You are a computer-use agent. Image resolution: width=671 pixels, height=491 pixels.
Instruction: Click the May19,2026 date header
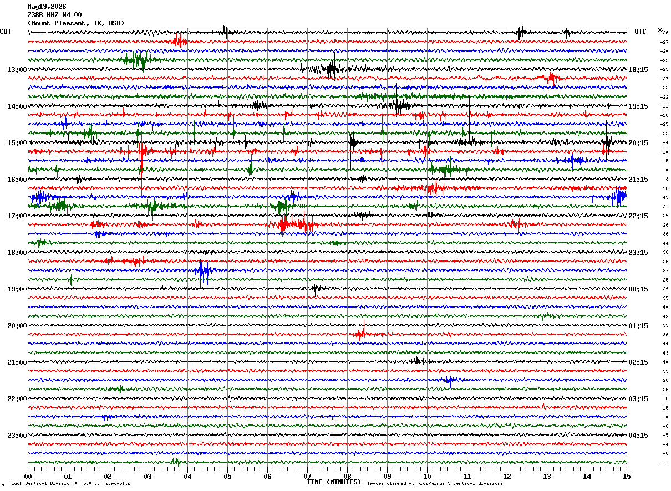click(x=47, y=7)
